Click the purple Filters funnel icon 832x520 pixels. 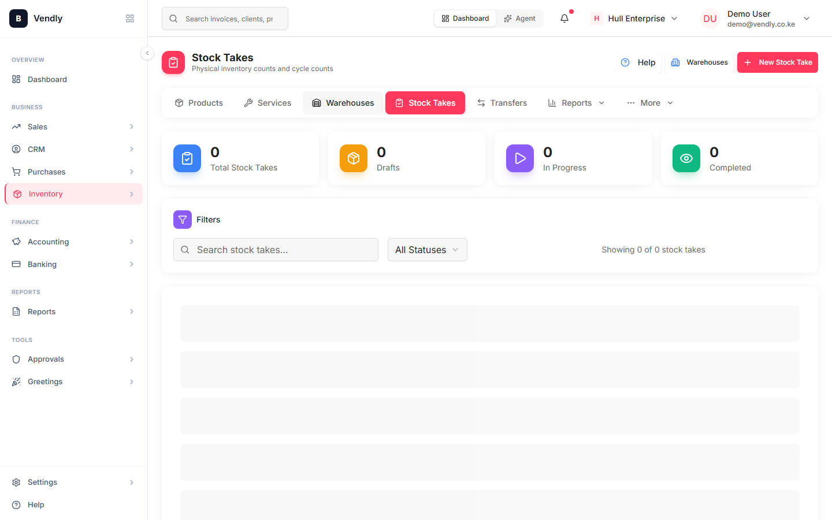click(x=183, y=220)
